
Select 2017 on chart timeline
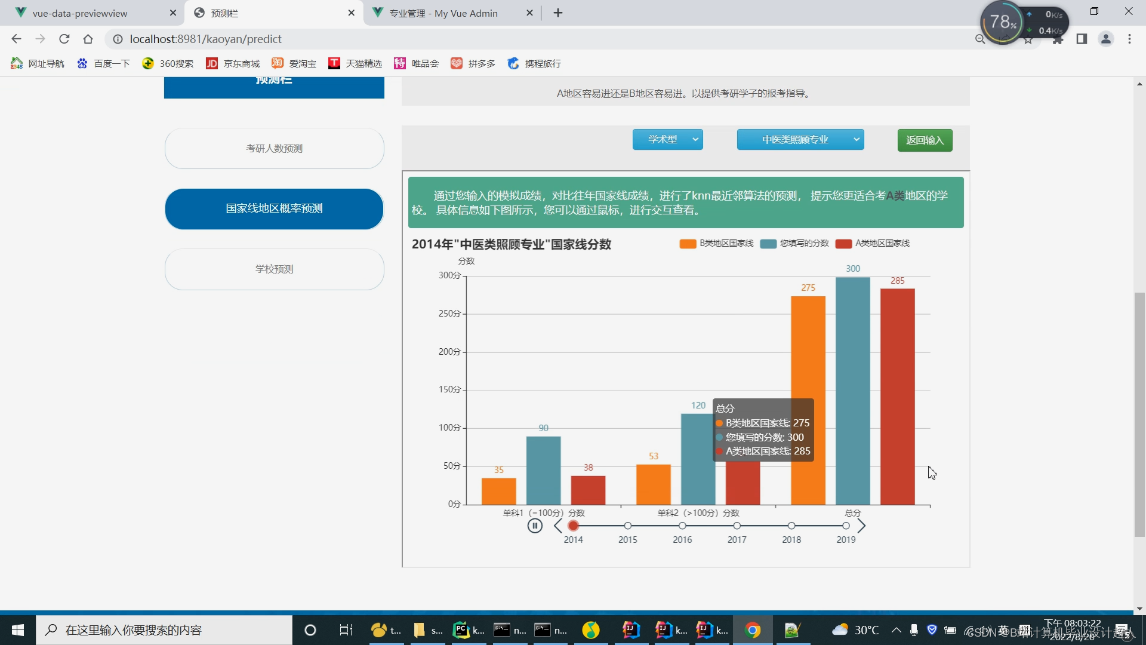pyautogui.click(x=737, y=526)
